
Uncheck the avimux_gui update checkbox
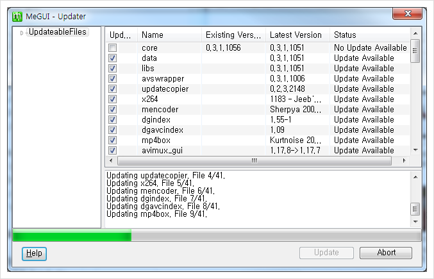[112, 150]
